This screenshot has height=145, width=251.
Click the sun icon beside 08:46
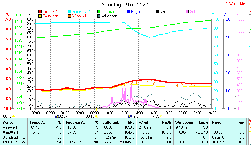14,116
